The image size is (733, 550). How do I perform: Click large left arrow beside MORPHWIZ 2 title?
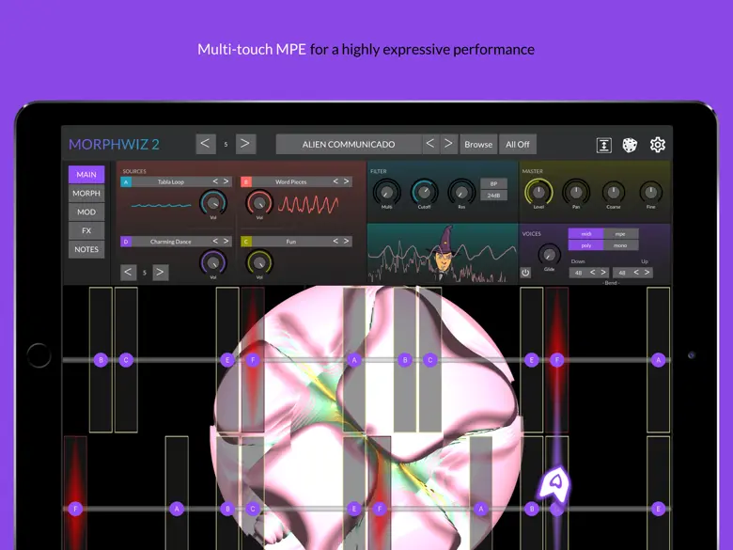click(x=206, y=144)
